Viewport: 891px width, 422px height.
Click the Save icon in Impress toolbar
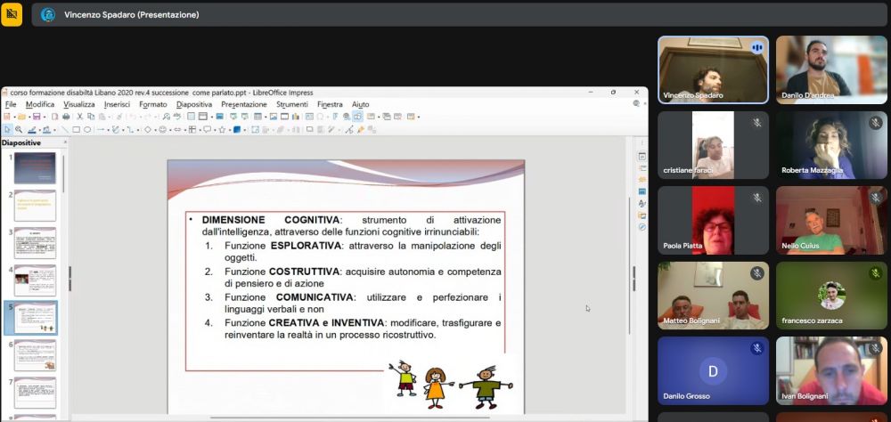[x=37, y=117]
